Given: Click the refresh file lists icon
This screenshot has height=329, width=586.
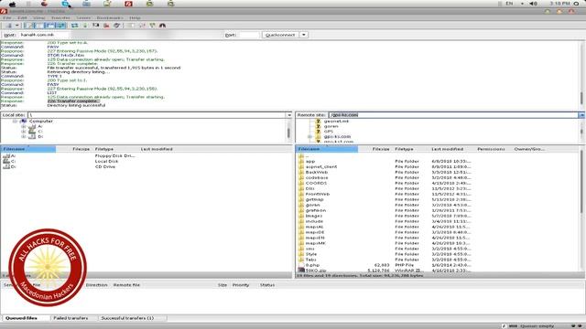Looking at the screenshot, I should 75,26.
